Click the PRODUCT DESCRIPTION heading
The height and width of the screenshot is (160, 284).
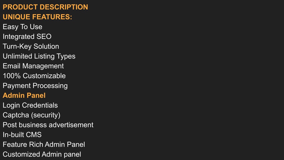pos(45,7)
